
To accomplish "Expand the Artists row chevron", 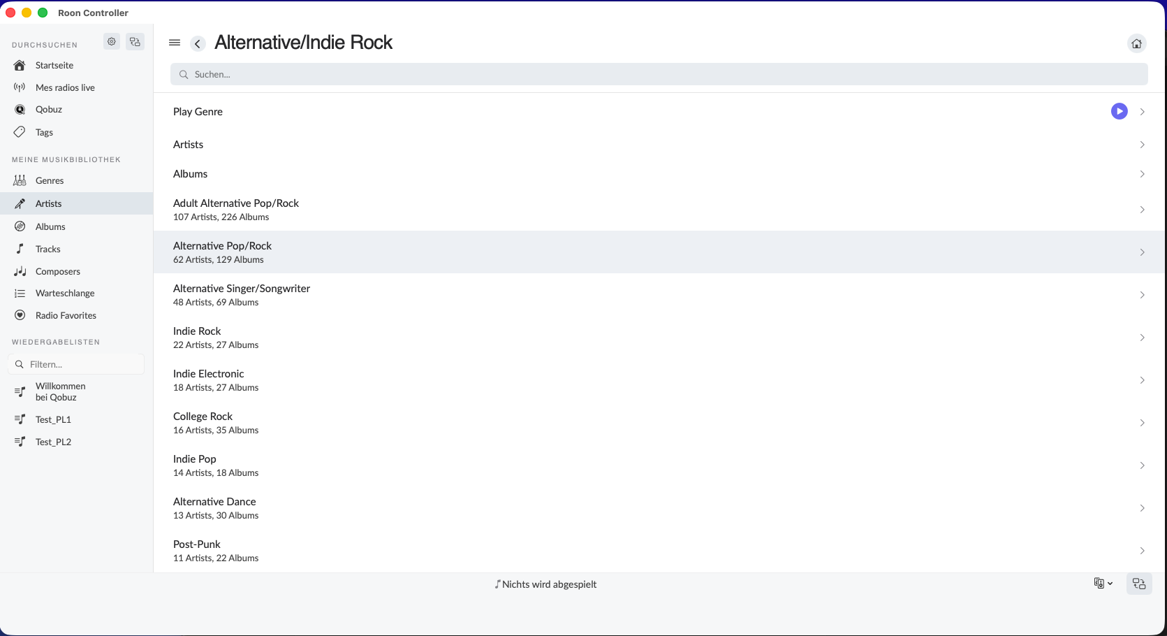I will [x=1142, y=145].
